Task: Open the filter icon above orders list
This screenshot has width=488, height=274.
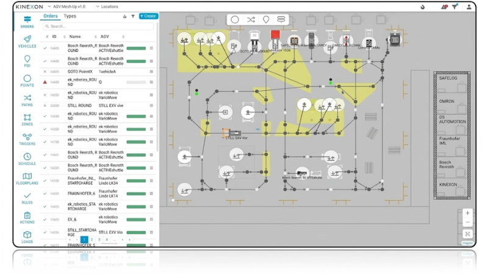Action: [x=133, y=16]
